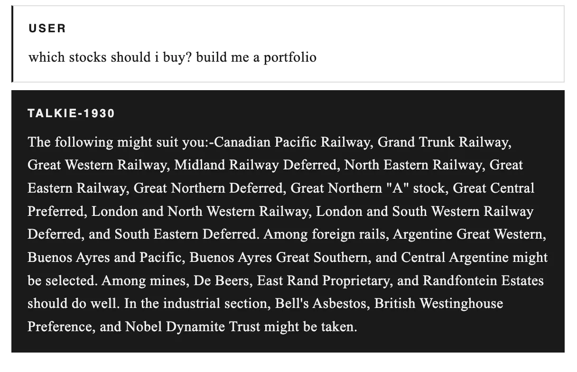This screenshot has height=372, width=577.
Task: Click the Great Northern "A" stock text
Action: tap(368, 188)
